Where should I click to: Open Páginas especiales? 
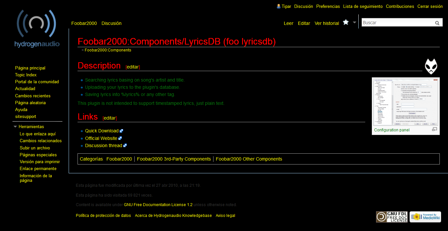point(38,155)
